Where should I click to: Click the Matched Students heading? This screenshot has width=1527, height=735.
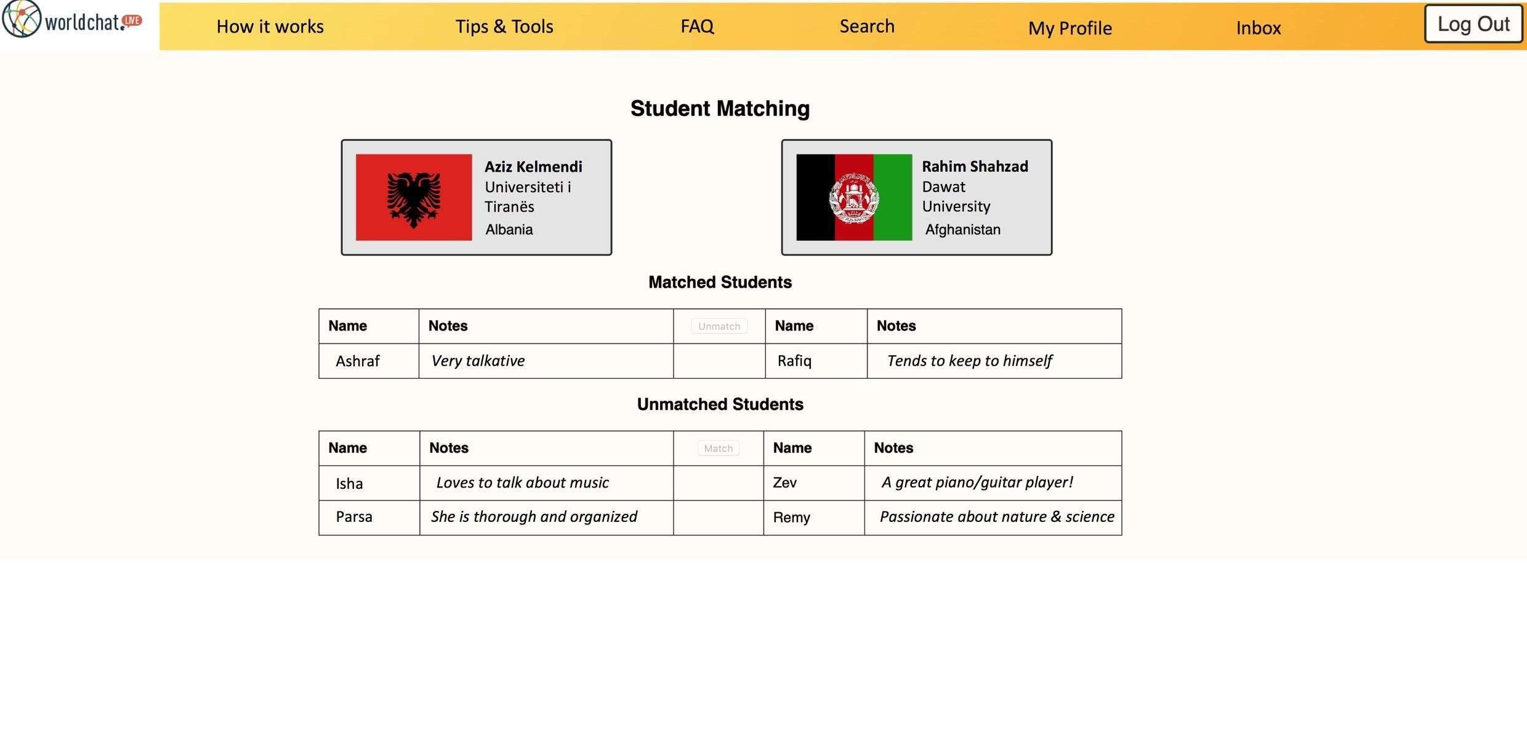click(x=720, y=283)
